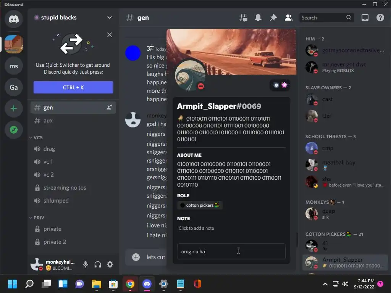Open Microsoft Store from the taskbar
The height and width of the screenshot is (293, 391).
click(113, 284)
